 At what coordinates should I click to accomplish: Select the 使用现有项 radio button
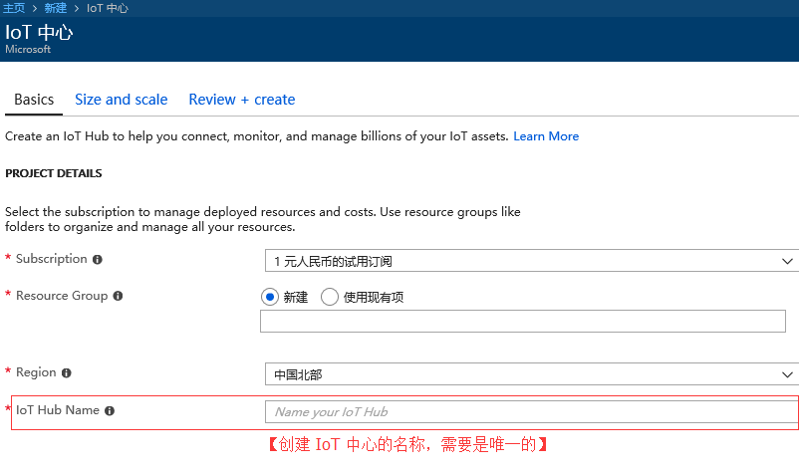click(330, 297)
